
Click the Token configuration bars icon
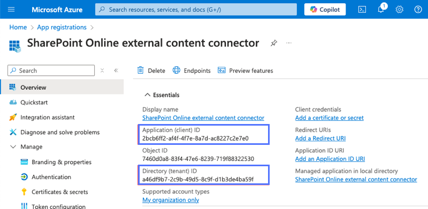point(24,206)
